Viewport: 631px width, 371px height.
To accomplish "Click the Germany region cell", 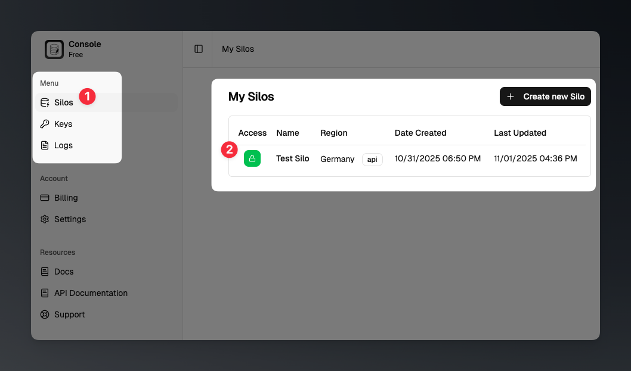I will 337,159.
